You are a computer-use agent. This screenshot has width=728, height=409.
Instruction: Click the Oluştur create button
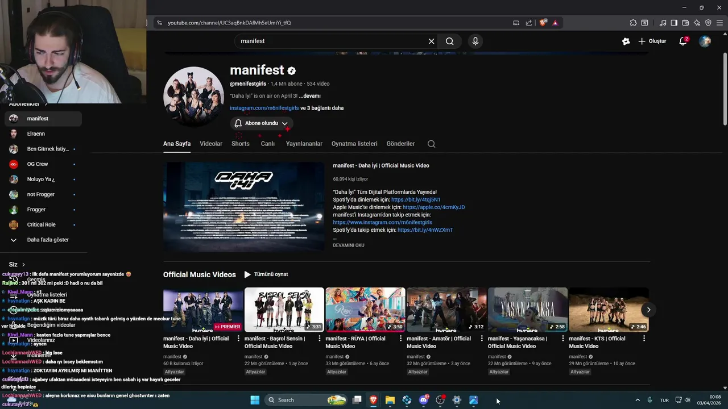[x=652, y=41]
